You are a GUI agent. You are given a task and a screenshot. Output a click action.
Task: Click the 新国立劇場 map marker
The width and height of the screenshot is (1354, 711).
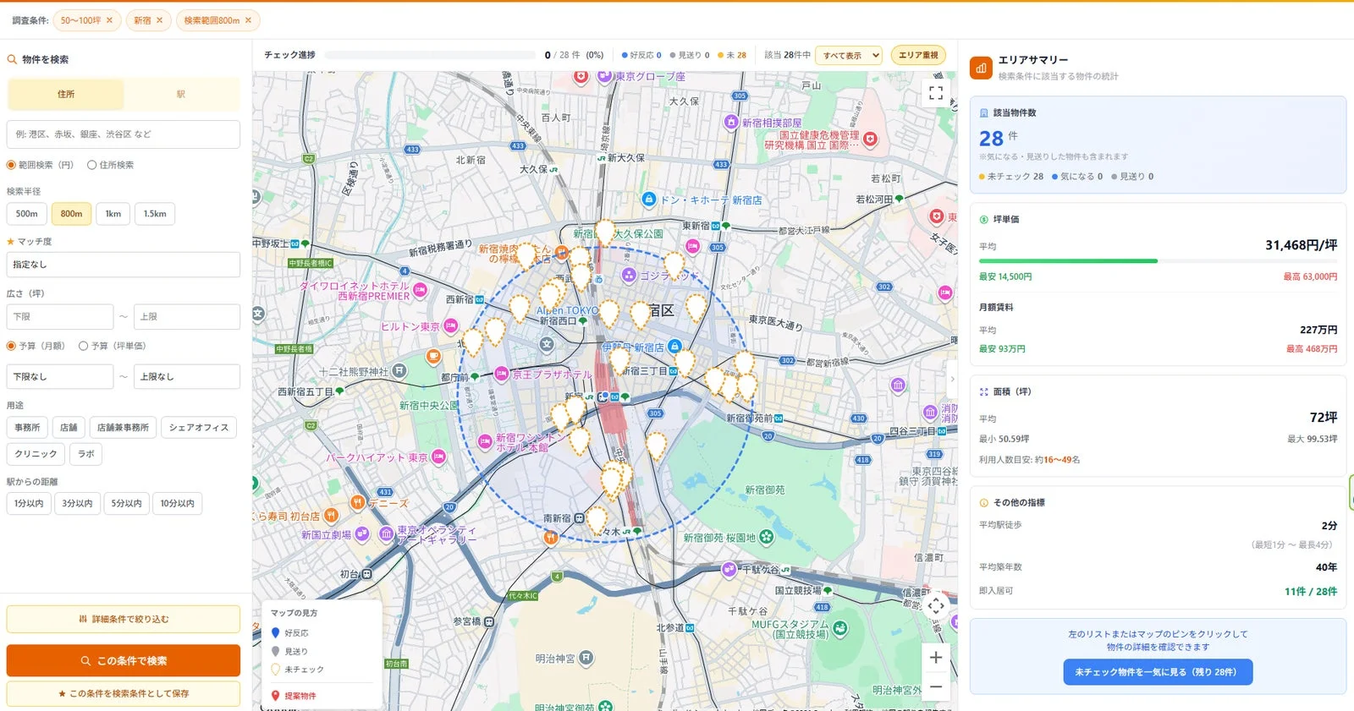[x=362, y=533]
